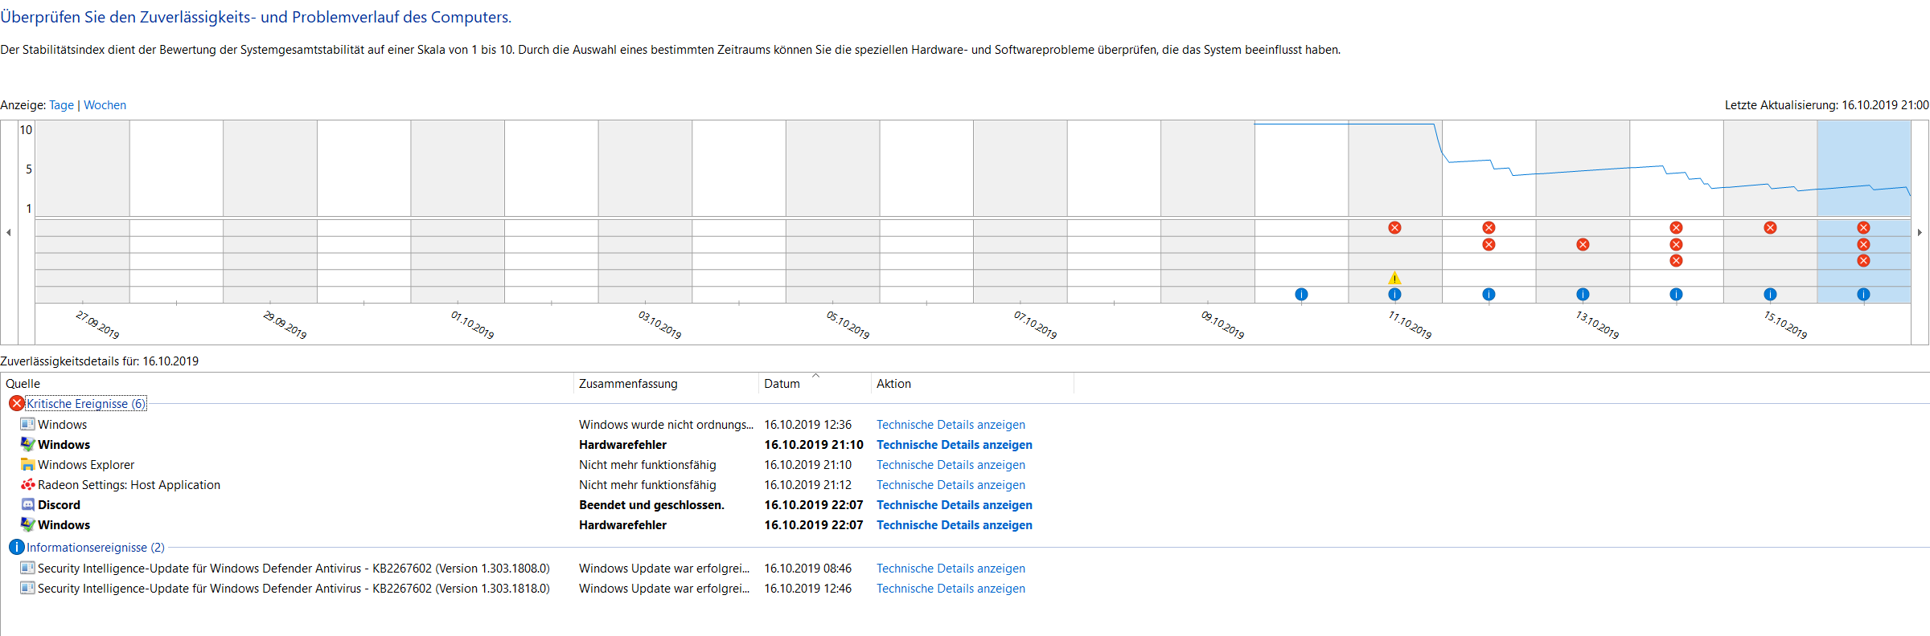The image size is (1930, 636).
Task: Select second-row critical error icon on 12.10.2019
Action: pyautogui.click(x=1489, y=245)
